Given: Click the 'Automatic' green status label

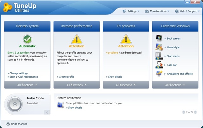Looking at the screenshot, I should (27, 46).
